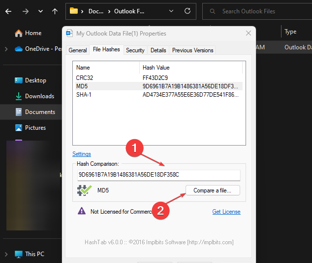312x263 pixels.
Task: Sort by the Type column header
Action: tap(290, 32)
